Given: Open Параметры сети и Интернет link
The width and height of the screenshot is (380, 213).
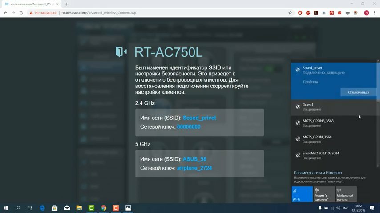Looking at the screenshot, I should pos(318,173).
